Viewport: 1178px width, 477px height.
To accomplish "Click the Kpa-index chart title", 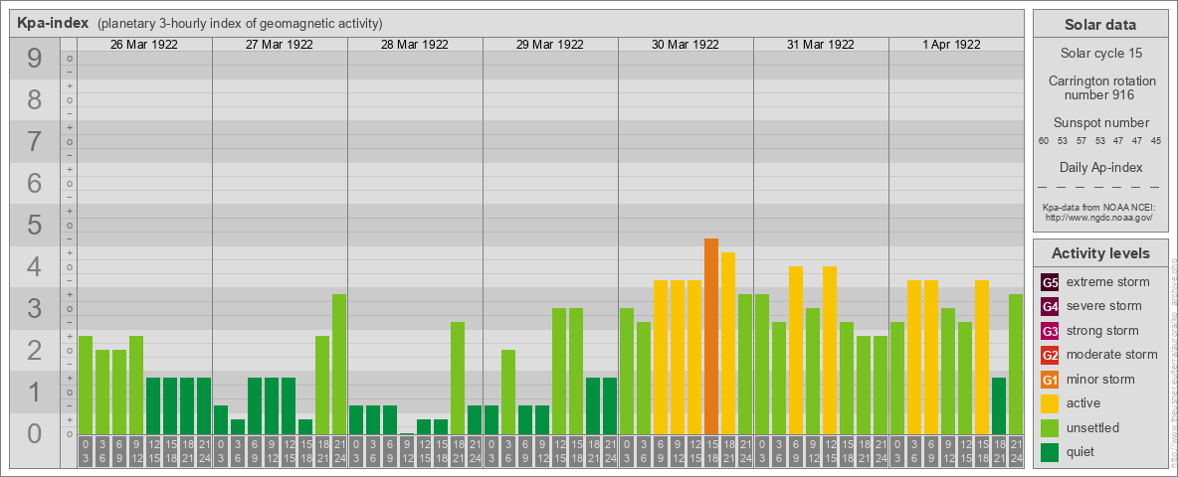I will click(54, 23).
